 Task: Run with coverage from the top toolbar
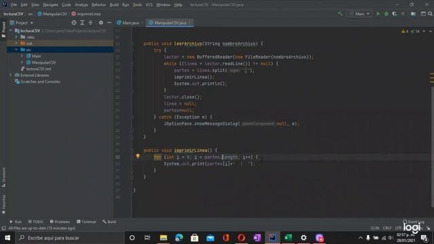pos(395,14)
